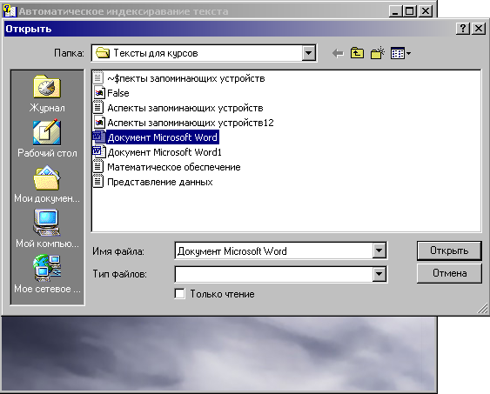Viewport: 490px width, 394px height.
Task: Click the Отмена button
Action: point(449,273)
